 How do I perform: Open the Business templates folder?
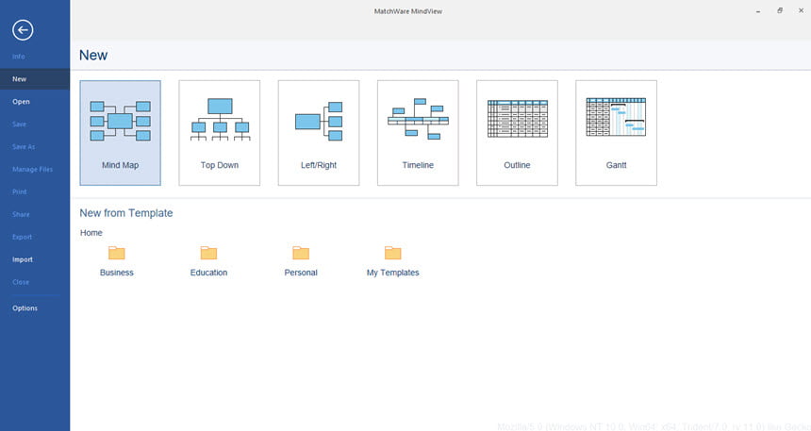point(116,261)
